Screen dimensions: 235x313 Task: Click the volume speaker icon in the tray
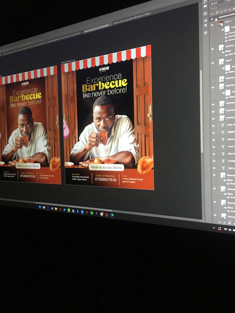[230, 230]
